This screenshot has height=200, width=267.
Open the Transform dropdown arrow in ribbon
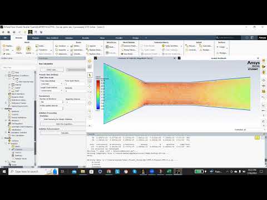[51, 50]
